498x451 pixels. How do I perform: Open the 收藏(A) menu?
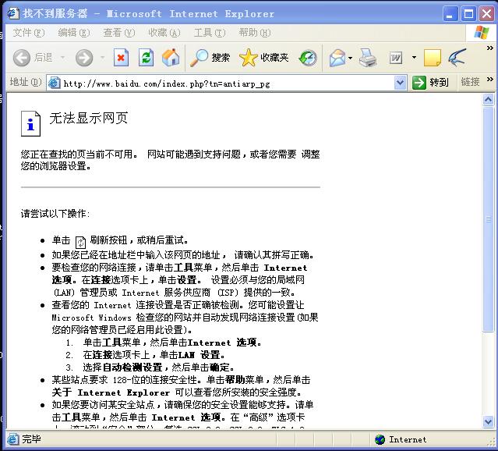[x=164, y=33]
